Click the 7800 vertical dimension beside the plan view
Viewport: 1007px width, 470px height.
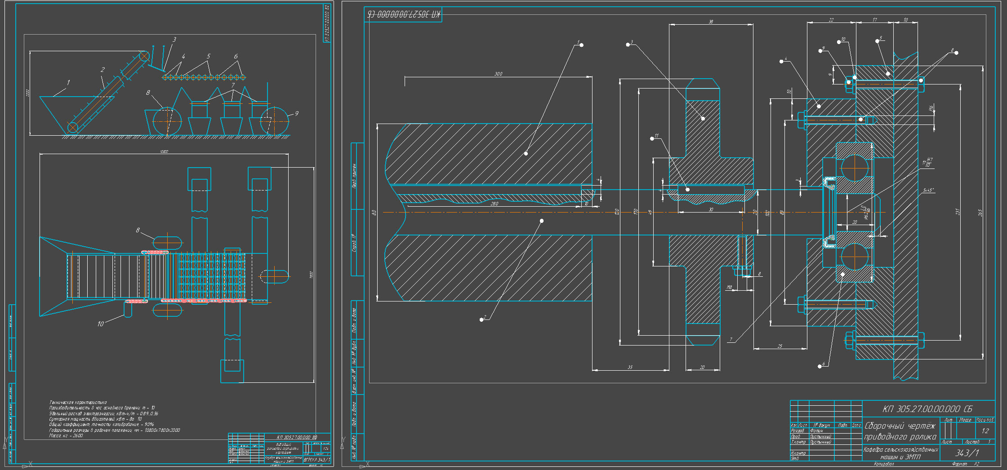tap(311, 275)
